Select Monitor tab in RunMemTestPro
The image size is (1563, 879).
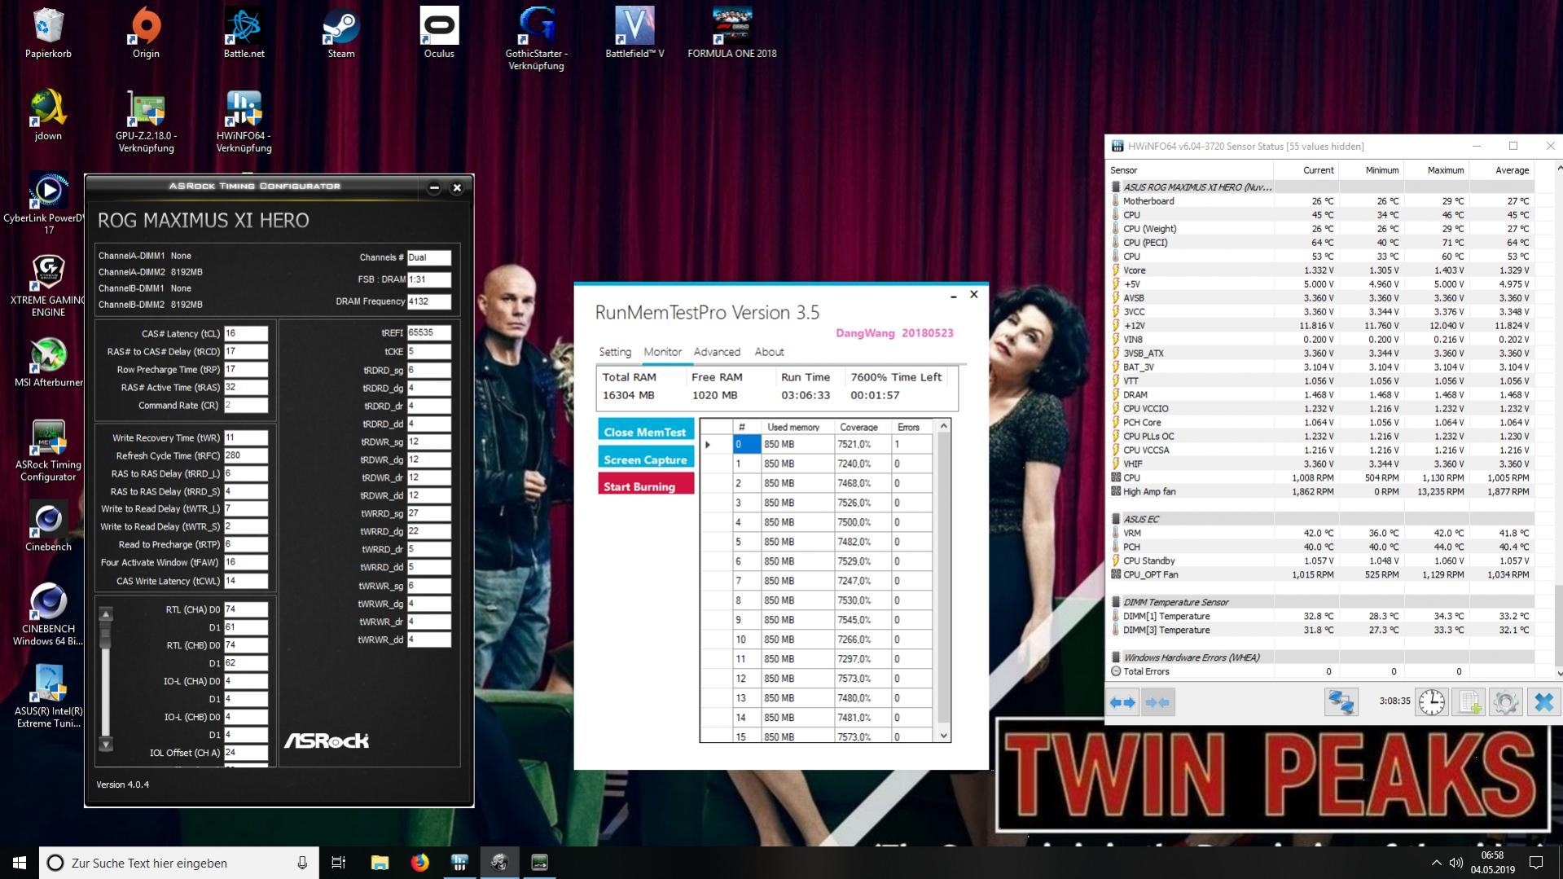[662, 352]
